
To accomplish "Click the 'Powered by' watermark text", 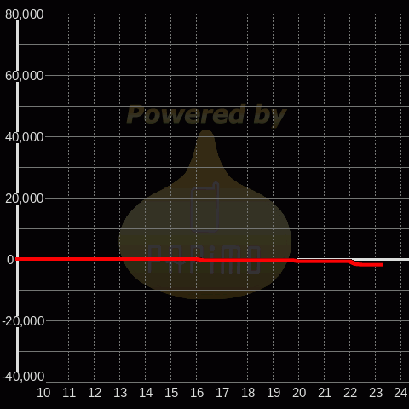I will pyautogui.click(x=206, y=114).
